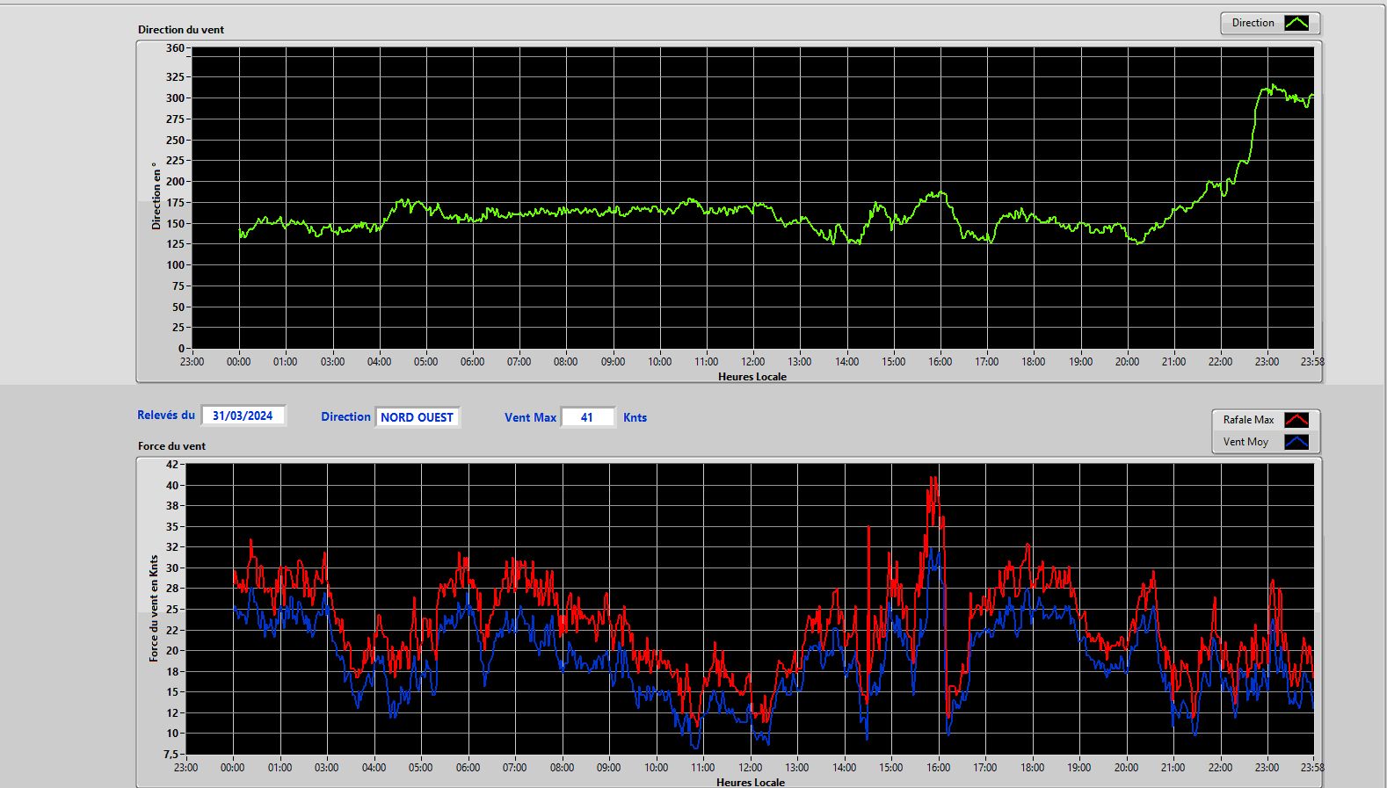Click the blue 'Direction' label beside NORD OUEST
The width and height of the screenshot is (1387, 788).
coord(345,417)
